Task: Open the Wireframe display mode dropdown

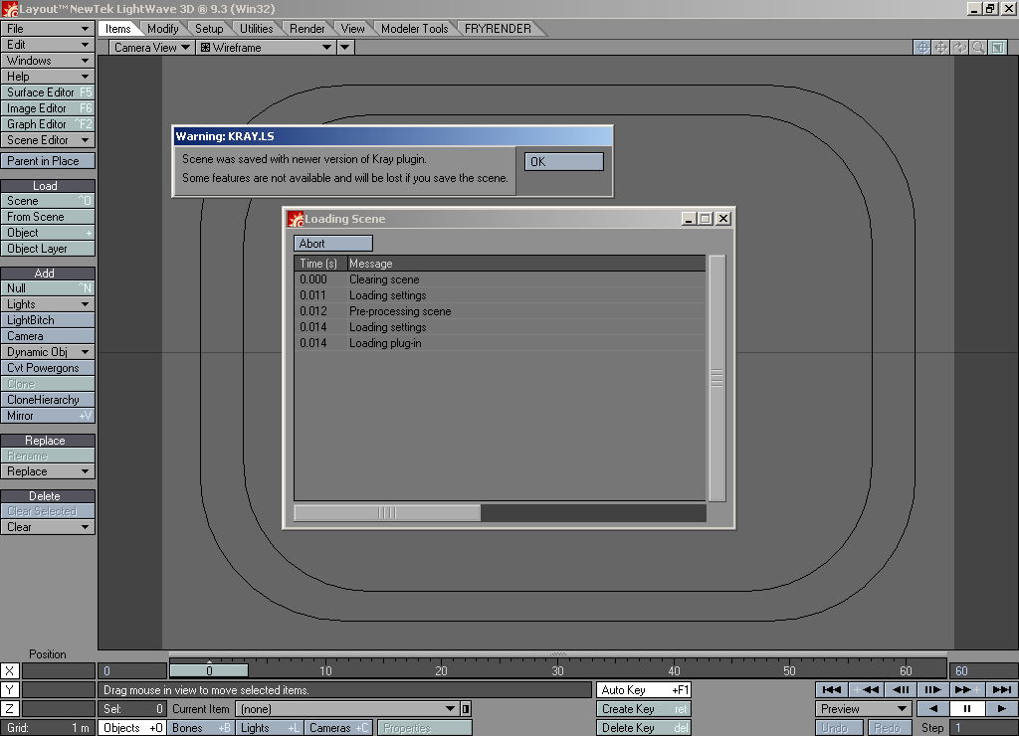Action: (x=266, y=48)
